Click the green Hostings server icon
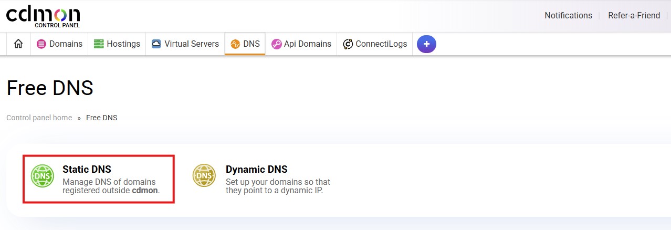Viewport: 671px width, 230px height. pos(99,44)
